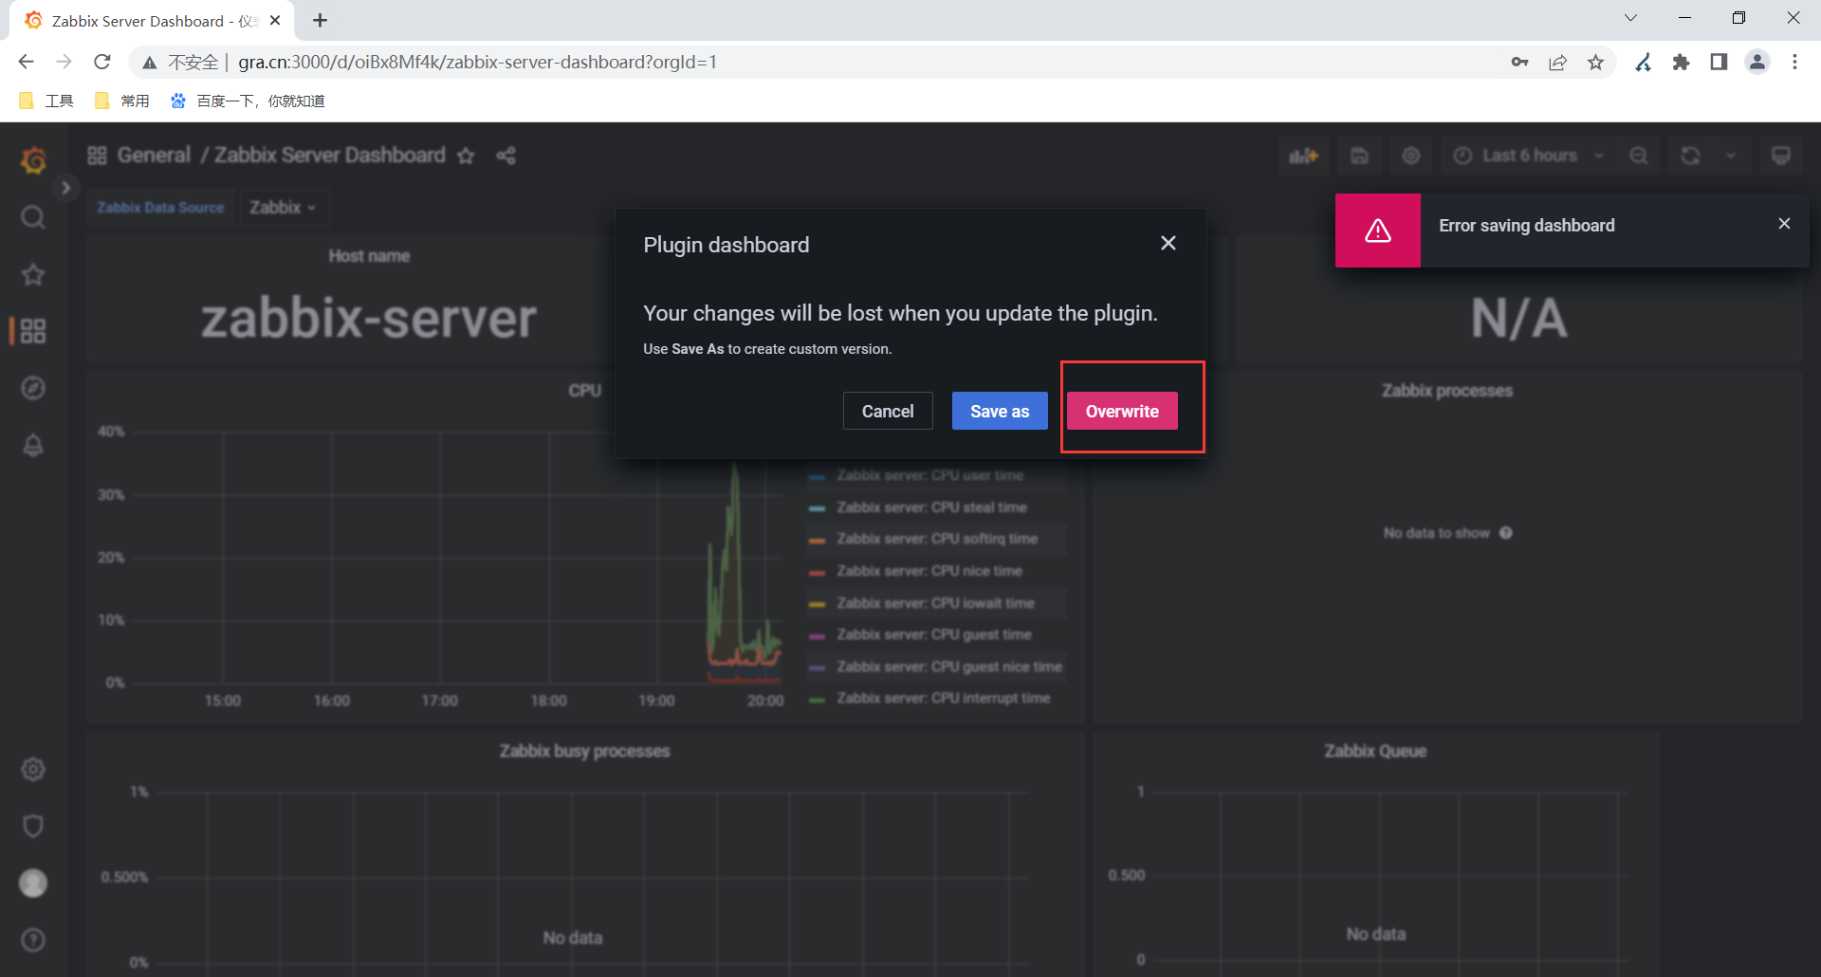Open the Chrome profile avatar
Image resolution: width=1821 pixels, height=977 pixels.
coord(1757,62)
